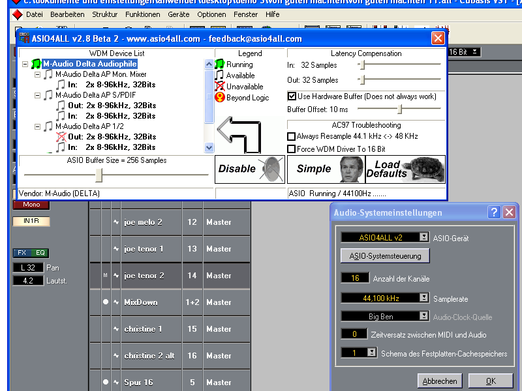
Task: Collapse the M-Audio Delta AP 1/2 node
Action: (38, 126)
